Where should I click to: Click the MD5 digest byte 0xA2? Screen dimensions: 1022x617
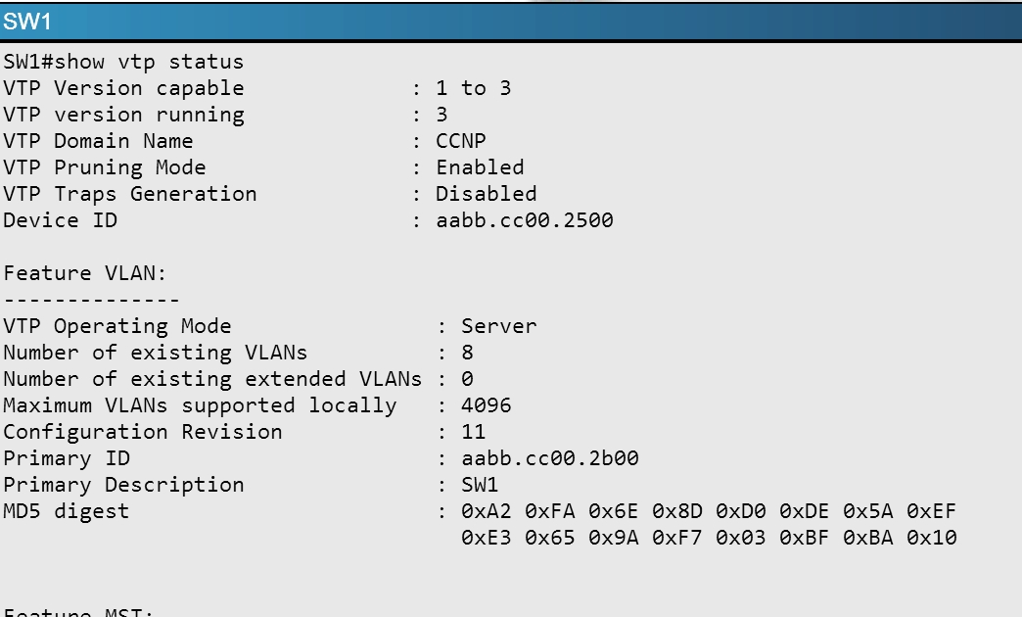coord(487,511)
